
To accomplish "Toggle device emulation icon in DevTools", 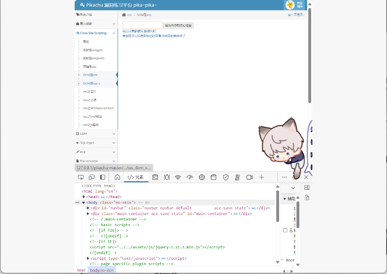I will pyautogui.click(x=92, y=177).
